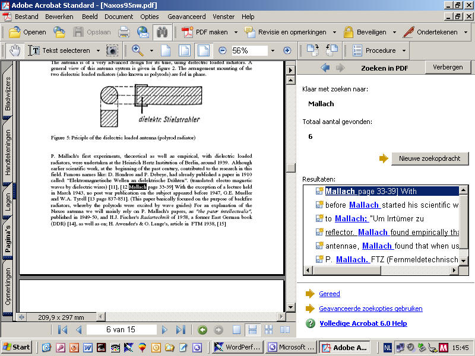475x356 pixels.
Task: Click the zoom out minus button
Action: [222, 50]
